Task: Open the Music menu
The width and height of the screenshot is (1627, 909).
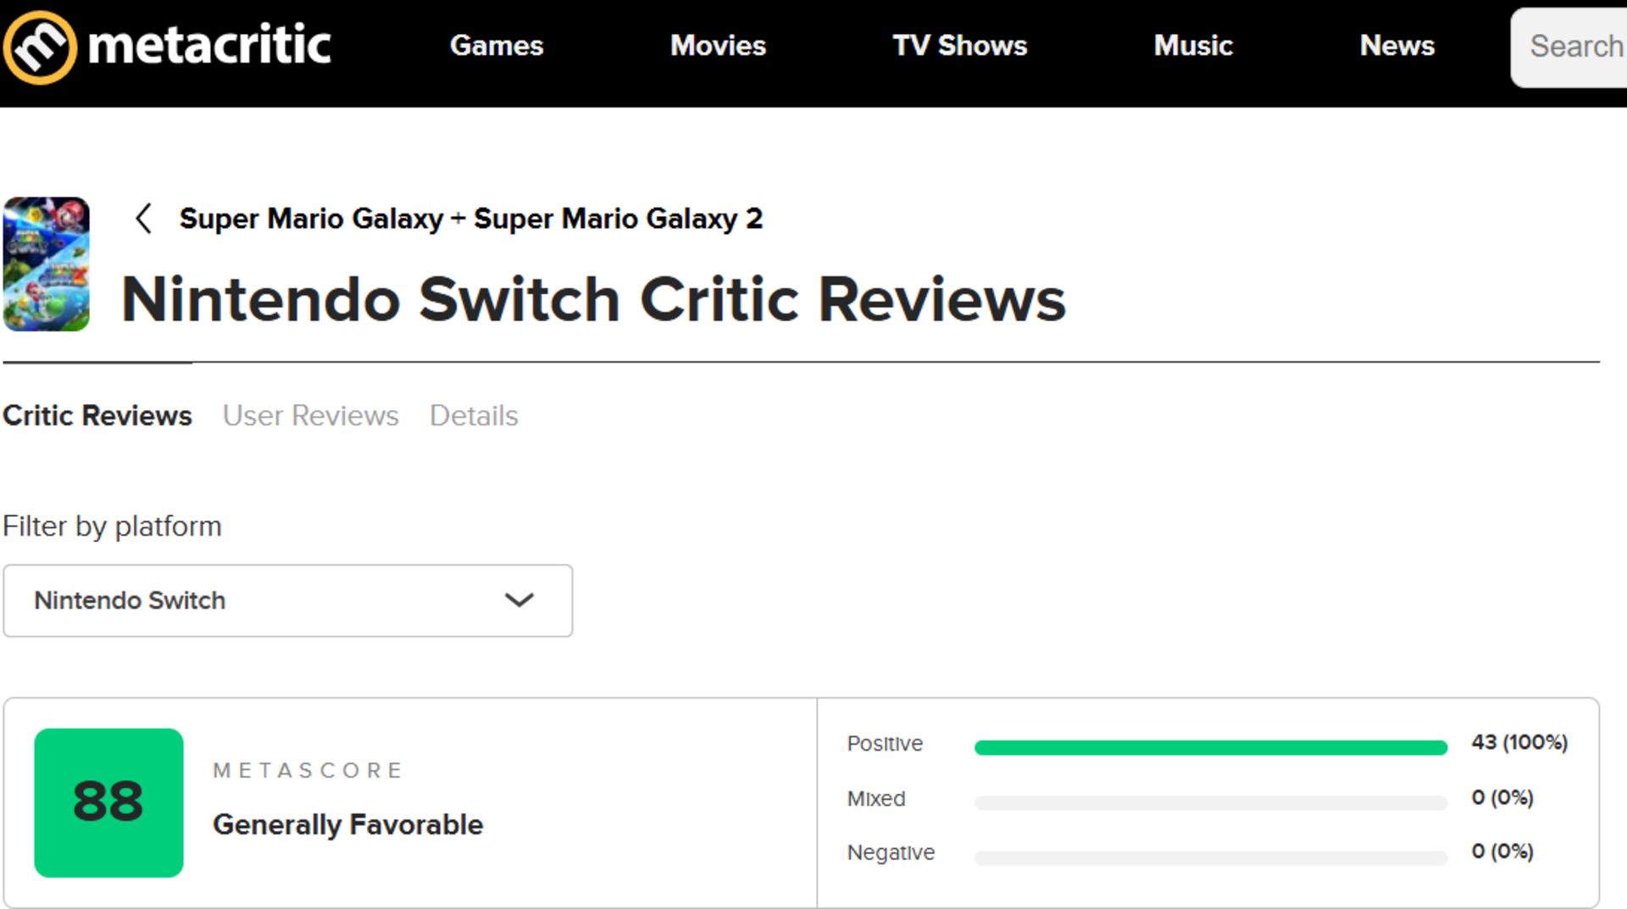Action: point(1192,46)
